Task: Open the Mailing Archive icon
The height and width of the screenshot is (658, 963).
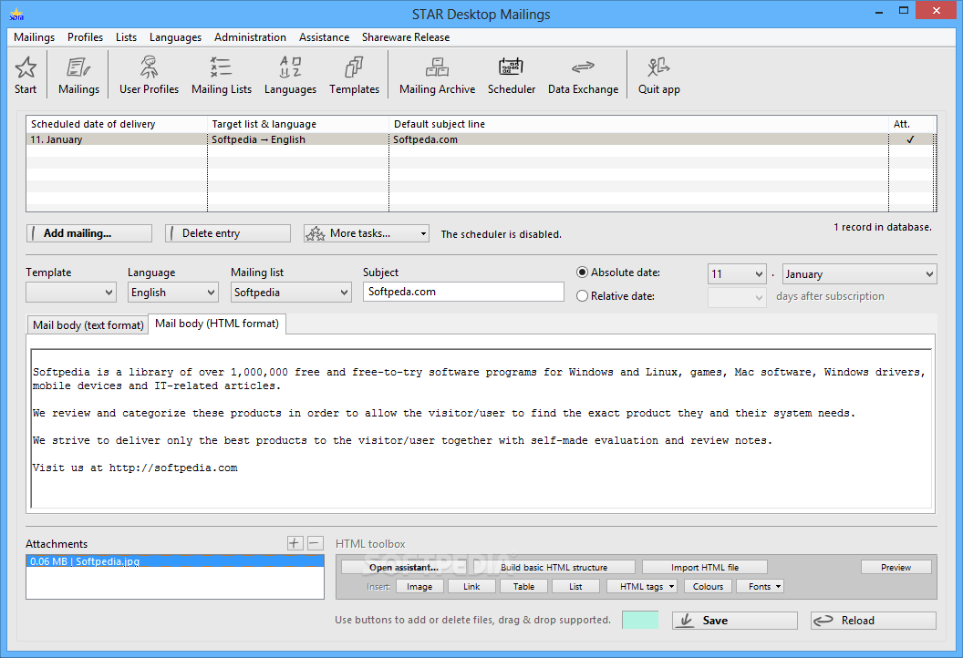Action: point(437,67)
